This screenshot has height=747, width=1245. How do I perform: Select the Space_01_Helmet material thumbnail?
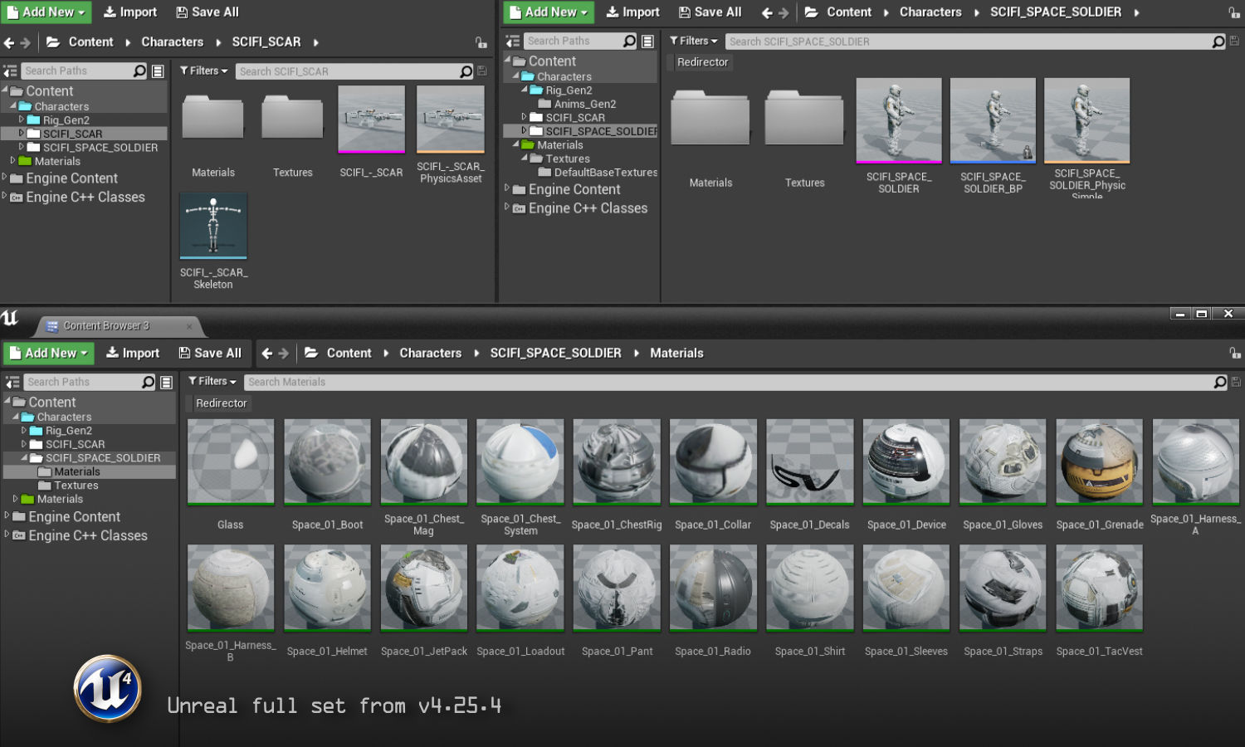[327, 588]
